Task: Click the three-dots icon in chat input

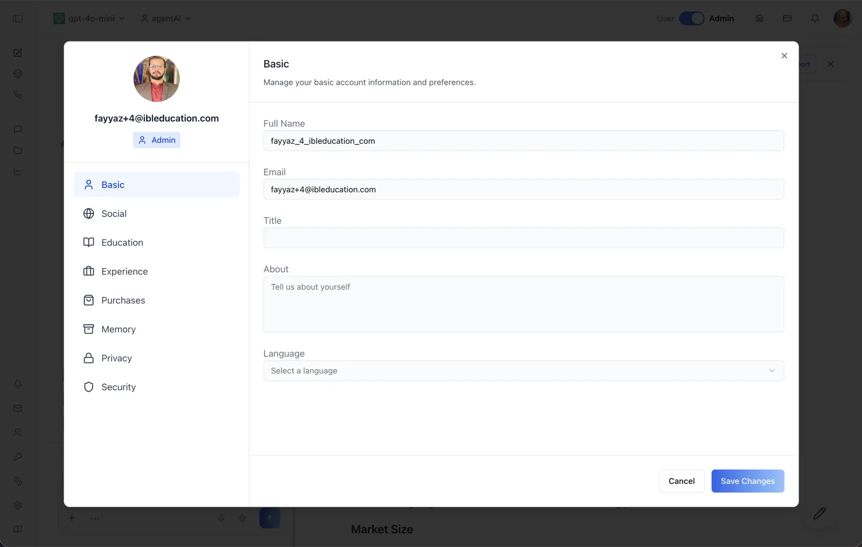Action: coord(95,518)
